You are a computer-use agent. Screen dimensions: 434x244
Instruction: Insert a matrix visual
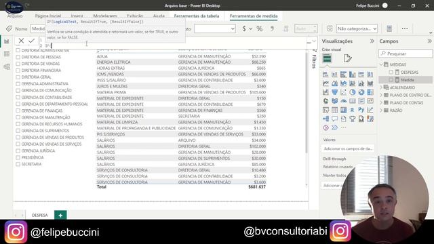click(x=344, y=110)
